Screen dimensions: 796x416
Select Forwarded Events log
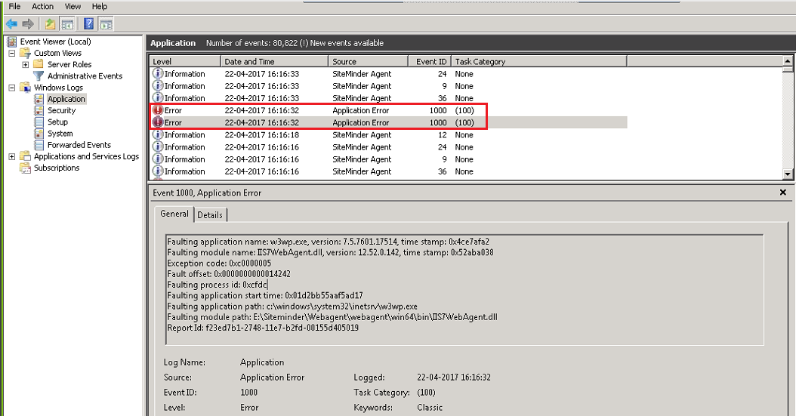click(79, 145)
